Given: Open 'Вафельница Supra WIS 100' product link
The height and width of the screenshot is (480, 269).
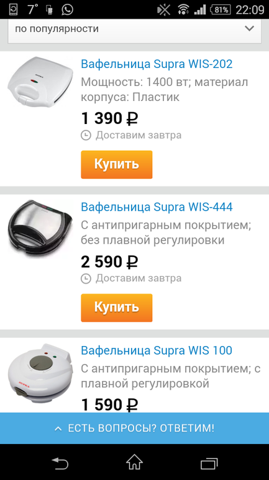Looking at the screenshot, I should [x=157, y=350].
